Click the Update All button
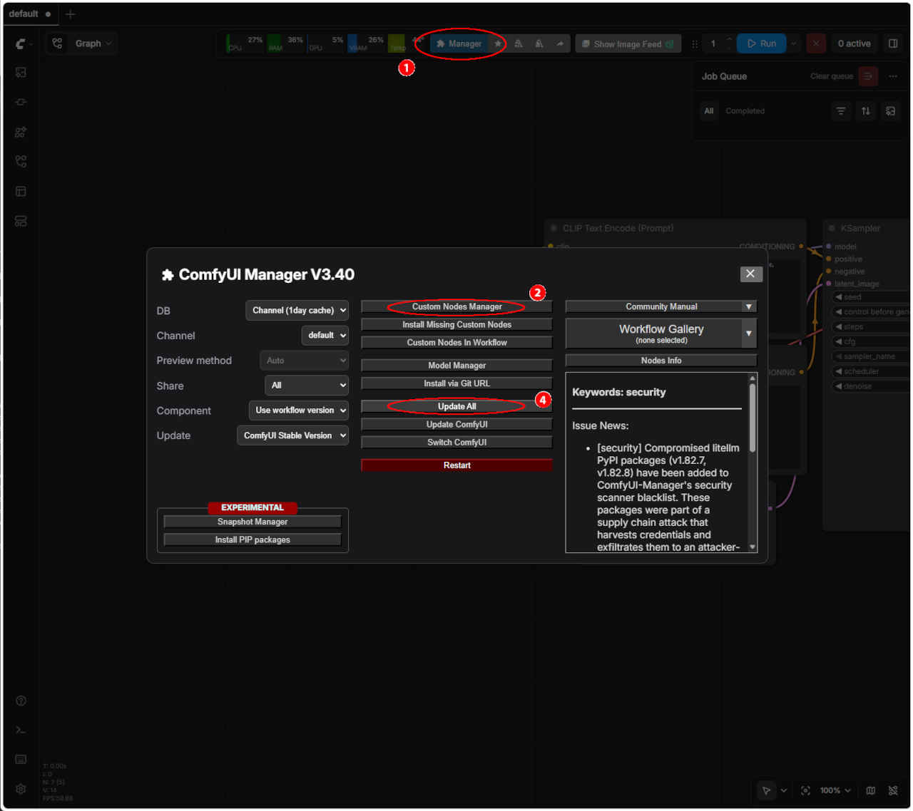This screenshot has height=811, width=913. point(456,406)
